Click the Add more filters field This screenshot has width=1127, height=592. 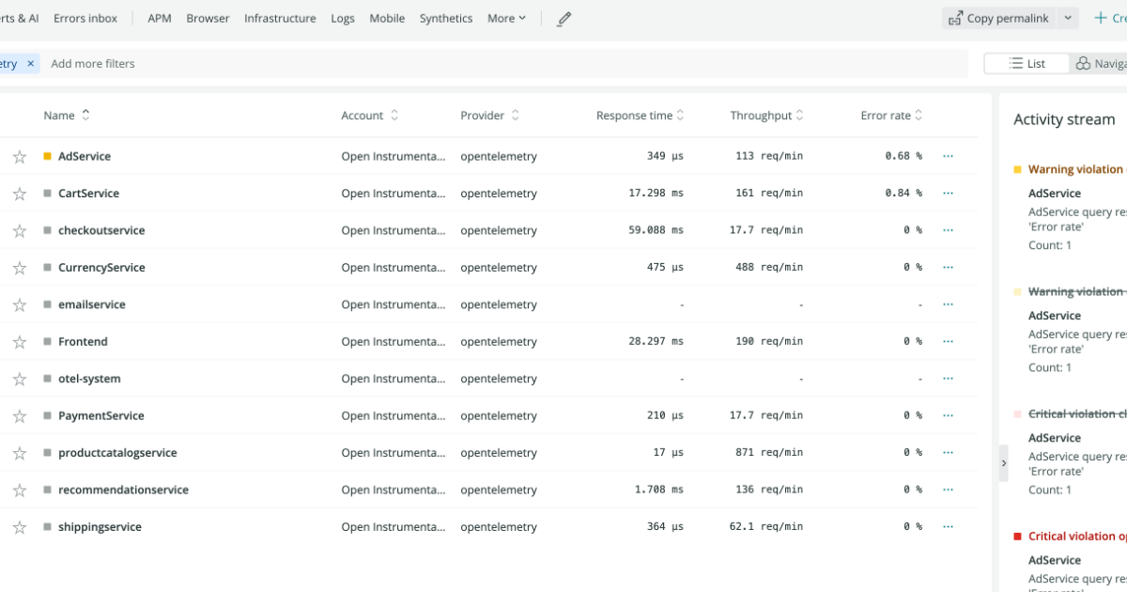coord(93,63)
